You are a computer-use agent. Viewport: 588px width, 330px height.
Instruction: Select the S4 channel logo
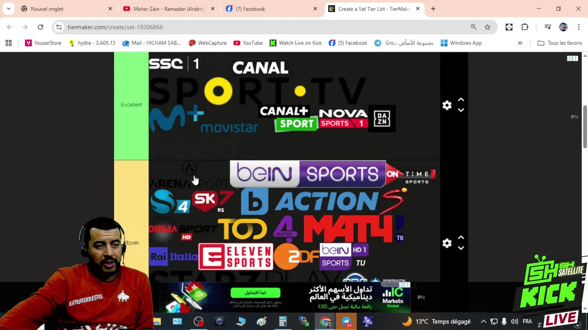[x=170, y=202]
